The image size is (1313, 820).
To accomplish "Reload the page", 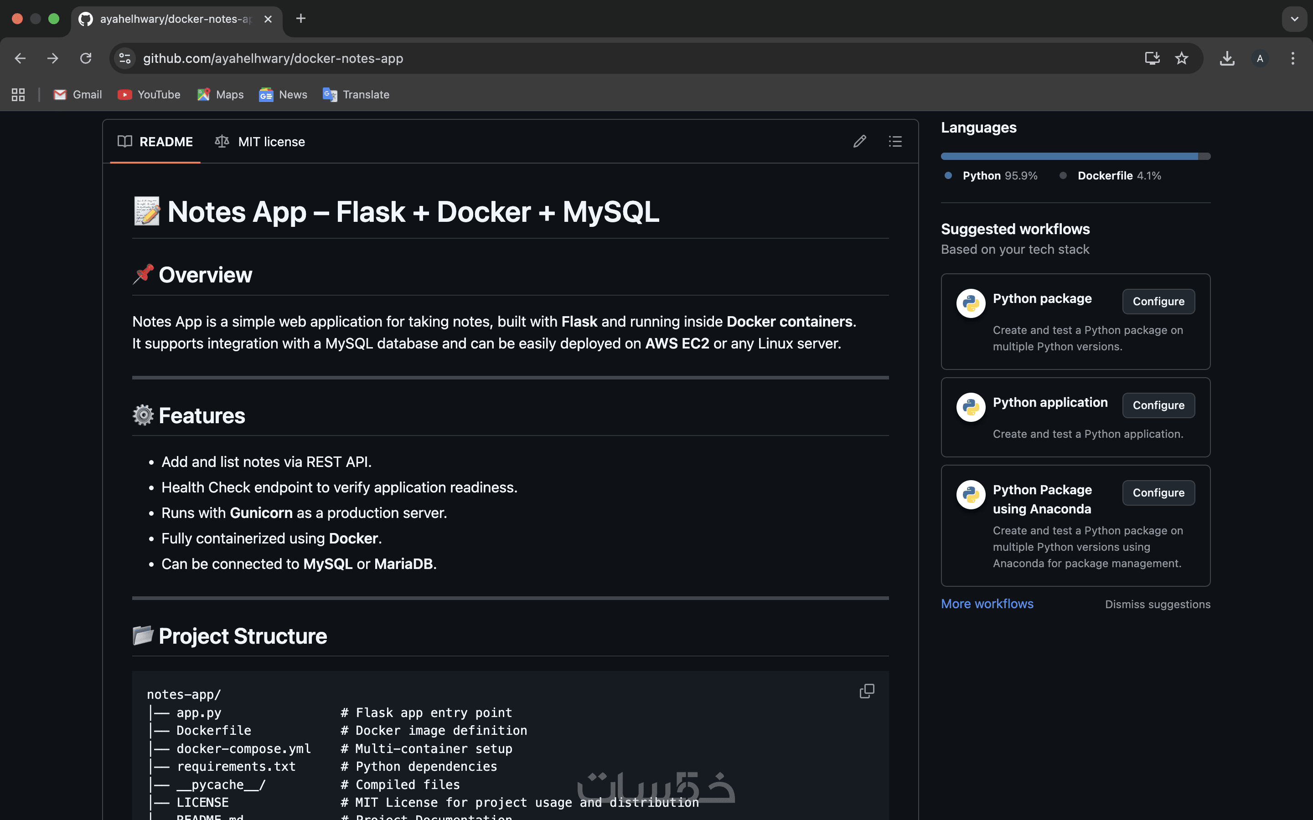I will coord(86,59).
